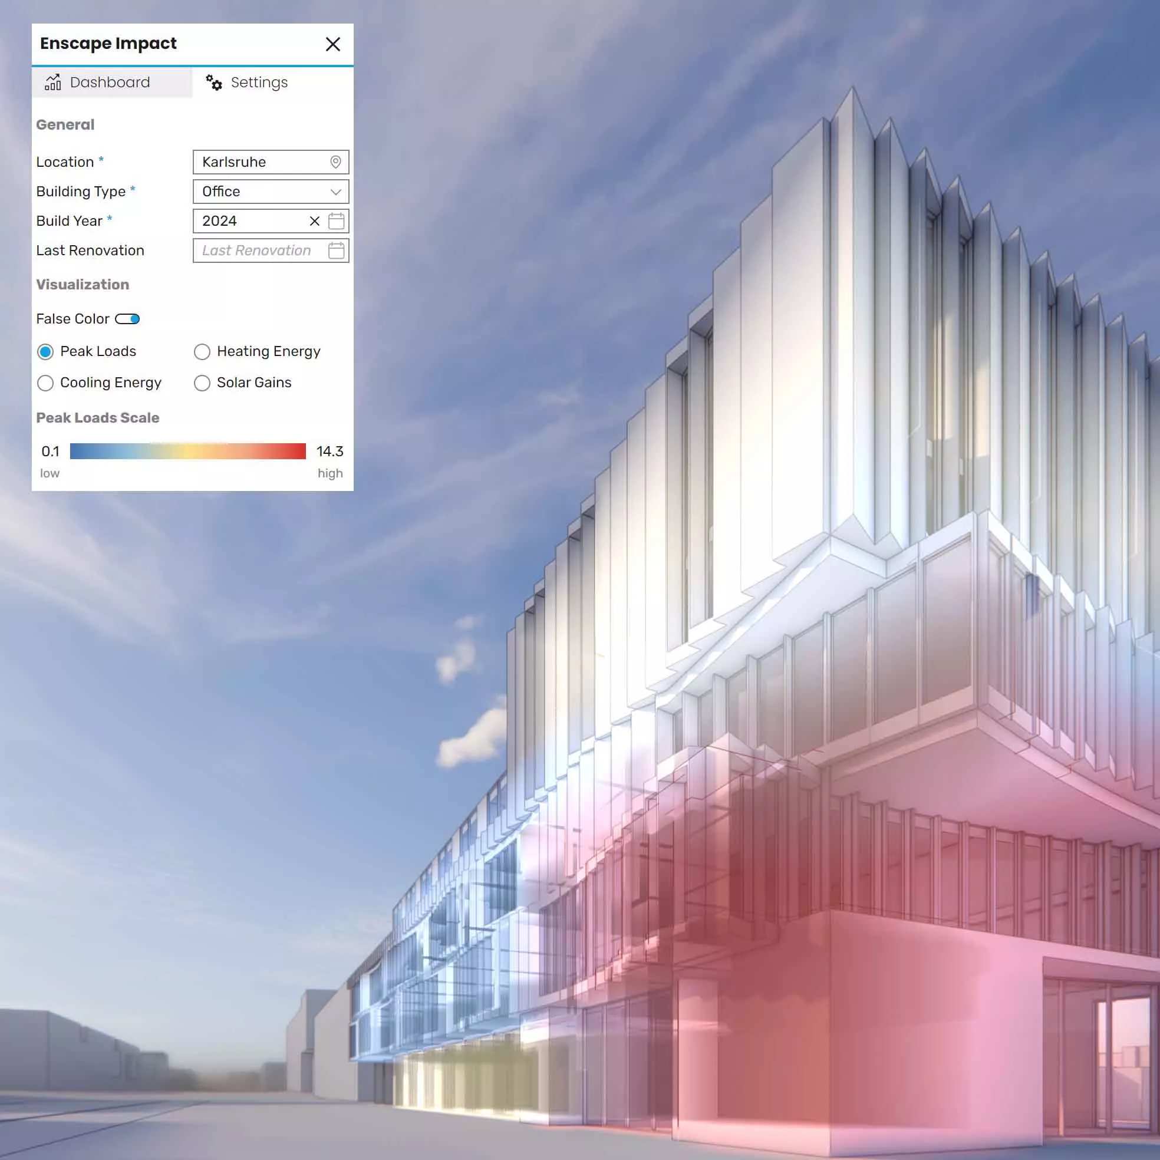This screenshot has width=1160, height=1160.
Task: Switch to the Settings tab
Action: point(258,83)
